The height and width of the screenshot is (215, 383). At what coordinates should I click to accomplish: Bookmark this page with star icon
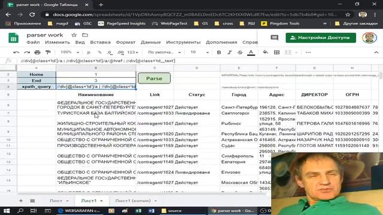[x=348, y=14]
